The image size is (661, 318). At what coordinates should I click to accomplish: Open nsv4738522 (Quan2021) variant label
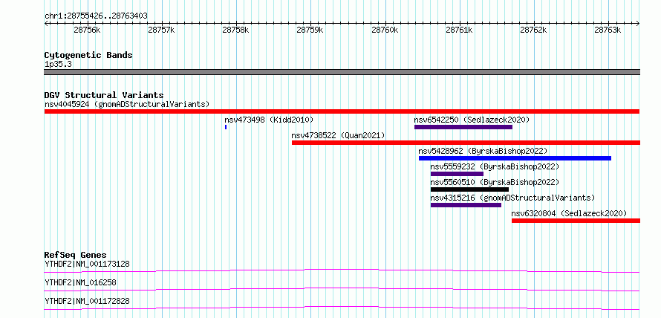pyautogui.click(x=338, y=135)
